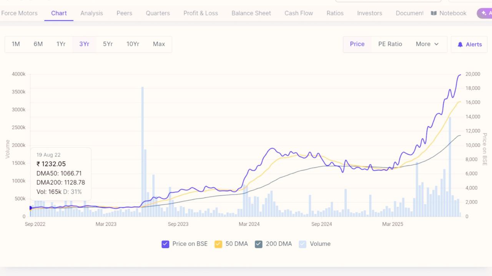The width and height of the screenshot is (492, 276).
Task: Select the Max time range
Action: pyautogui.click(x=159, y=44)
